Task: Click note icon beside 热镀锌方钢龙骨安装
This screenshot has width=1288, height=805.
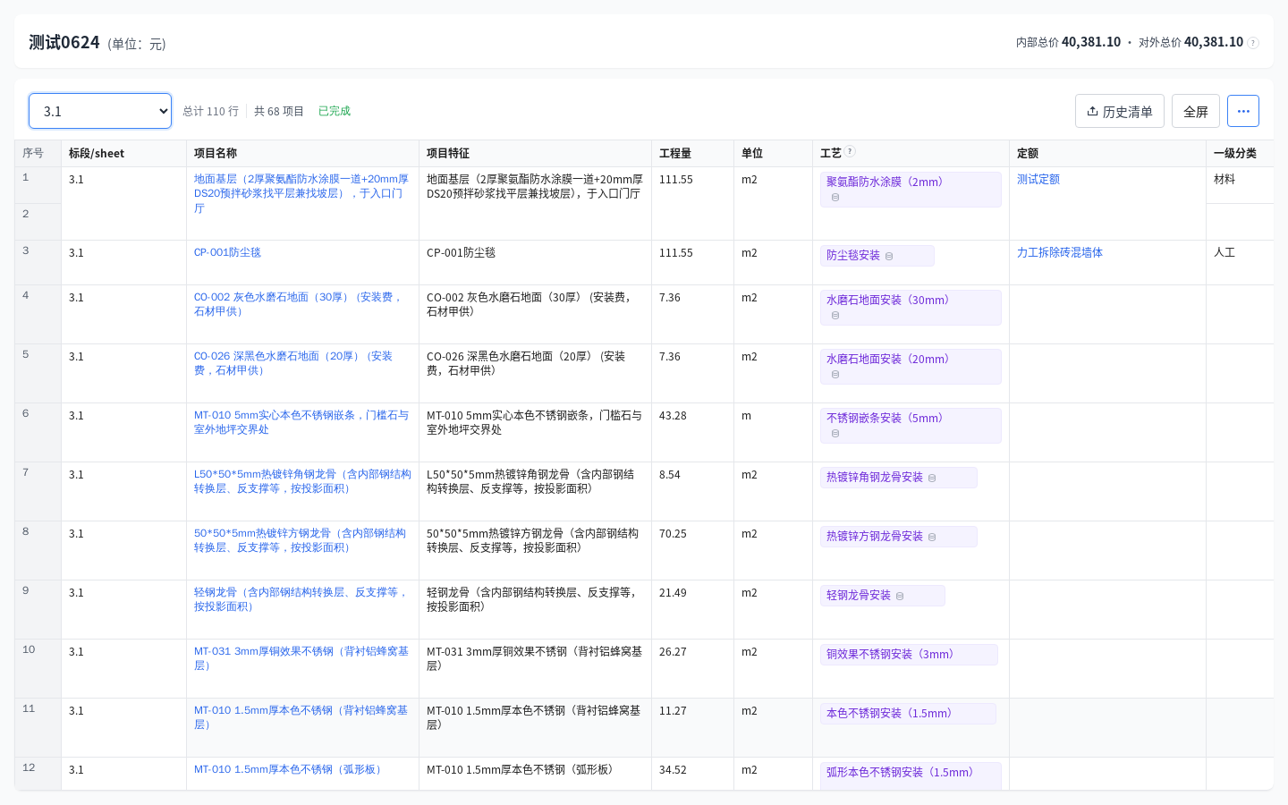Action: (932, 537)
